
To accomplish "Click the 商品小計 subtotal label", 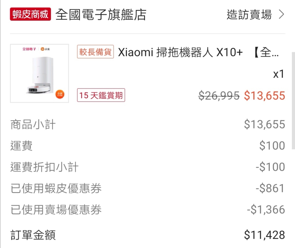I will coord(33,125).
